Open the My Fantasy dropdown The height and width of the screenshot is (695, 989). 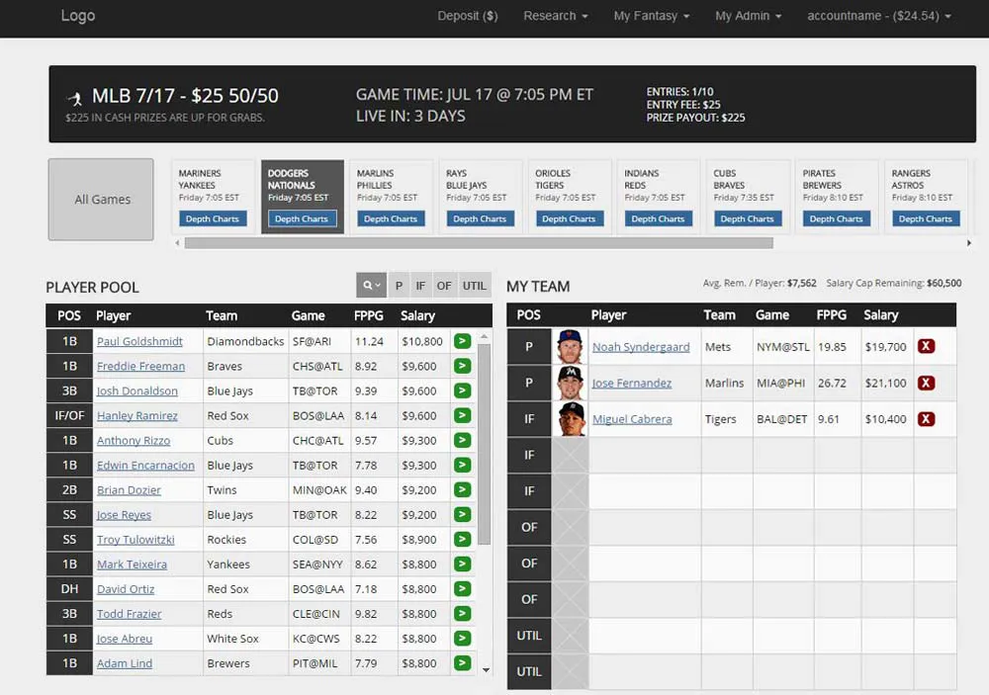pos(651,16)
